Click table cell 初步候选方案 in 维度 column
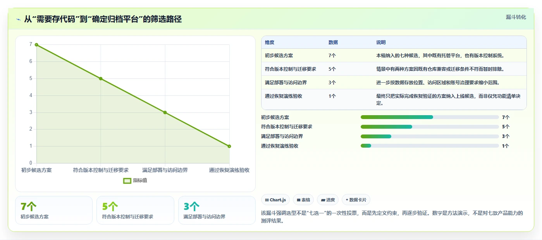This screenshot has width=542, height=240. point(279,56)
